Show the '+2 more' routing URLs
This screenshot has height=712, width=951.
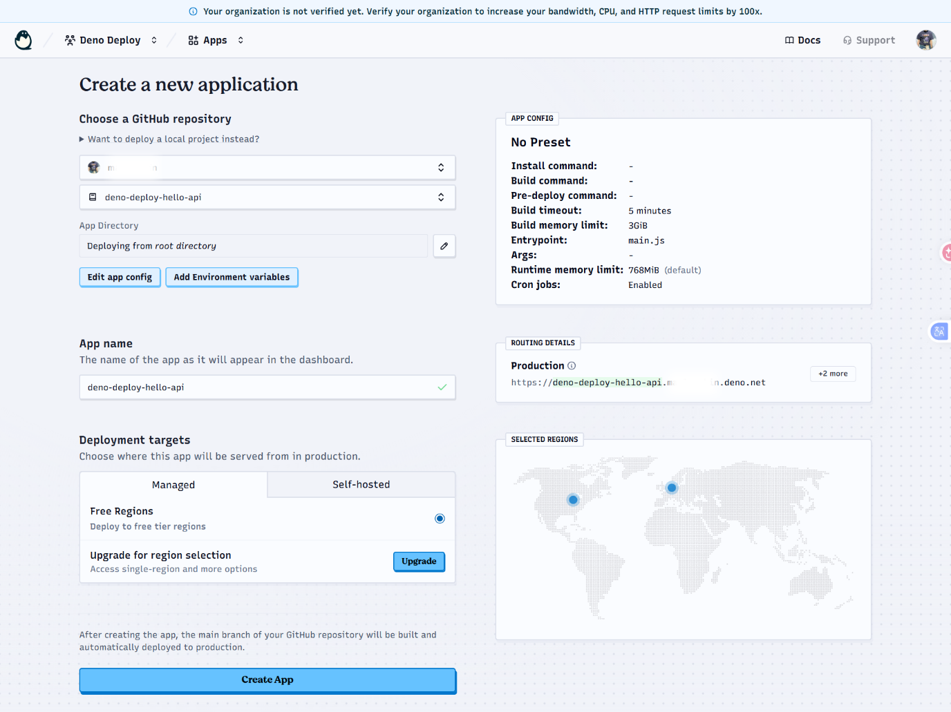point(833,374)
